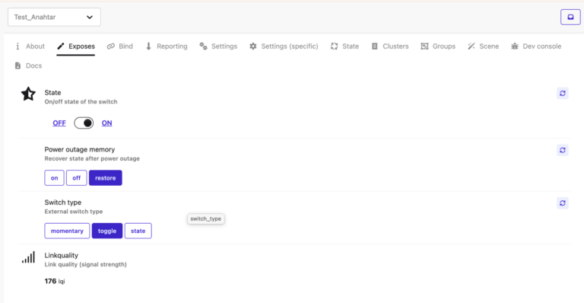Viewport: 584px width, 303px height.
Task: Click the Switch type label
Action: tap(63, 203)
